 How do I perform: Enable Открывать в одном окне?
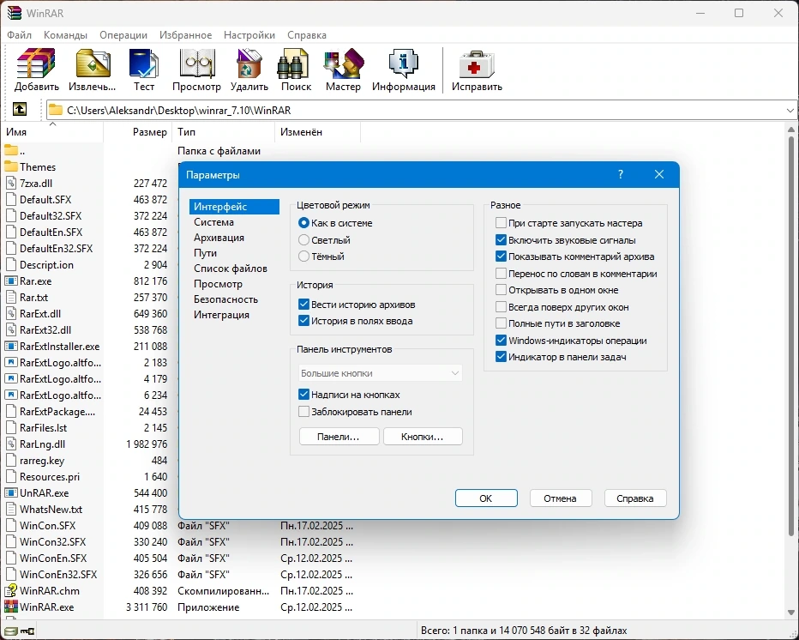pyautogui.click(x=501, y=290)
